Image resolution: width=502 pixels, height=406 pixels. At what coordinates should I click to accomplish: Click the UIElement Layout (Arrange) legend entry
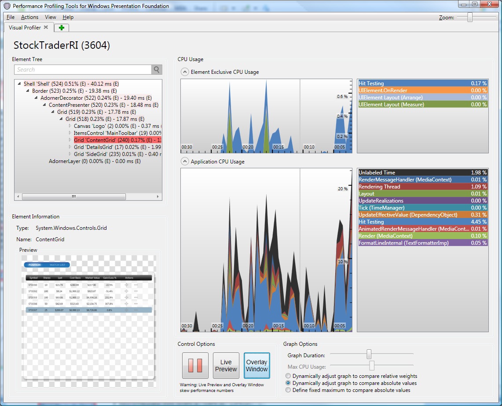click(423, 98)
